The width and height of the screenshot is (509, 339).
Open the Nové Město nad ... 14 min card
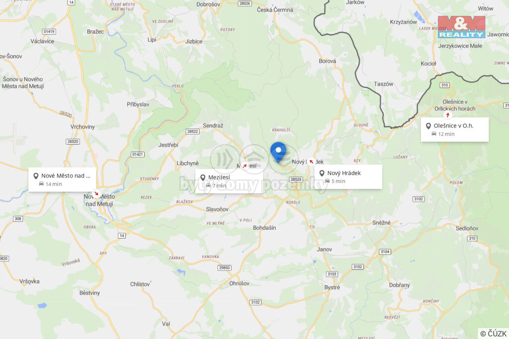pos(62,180)
